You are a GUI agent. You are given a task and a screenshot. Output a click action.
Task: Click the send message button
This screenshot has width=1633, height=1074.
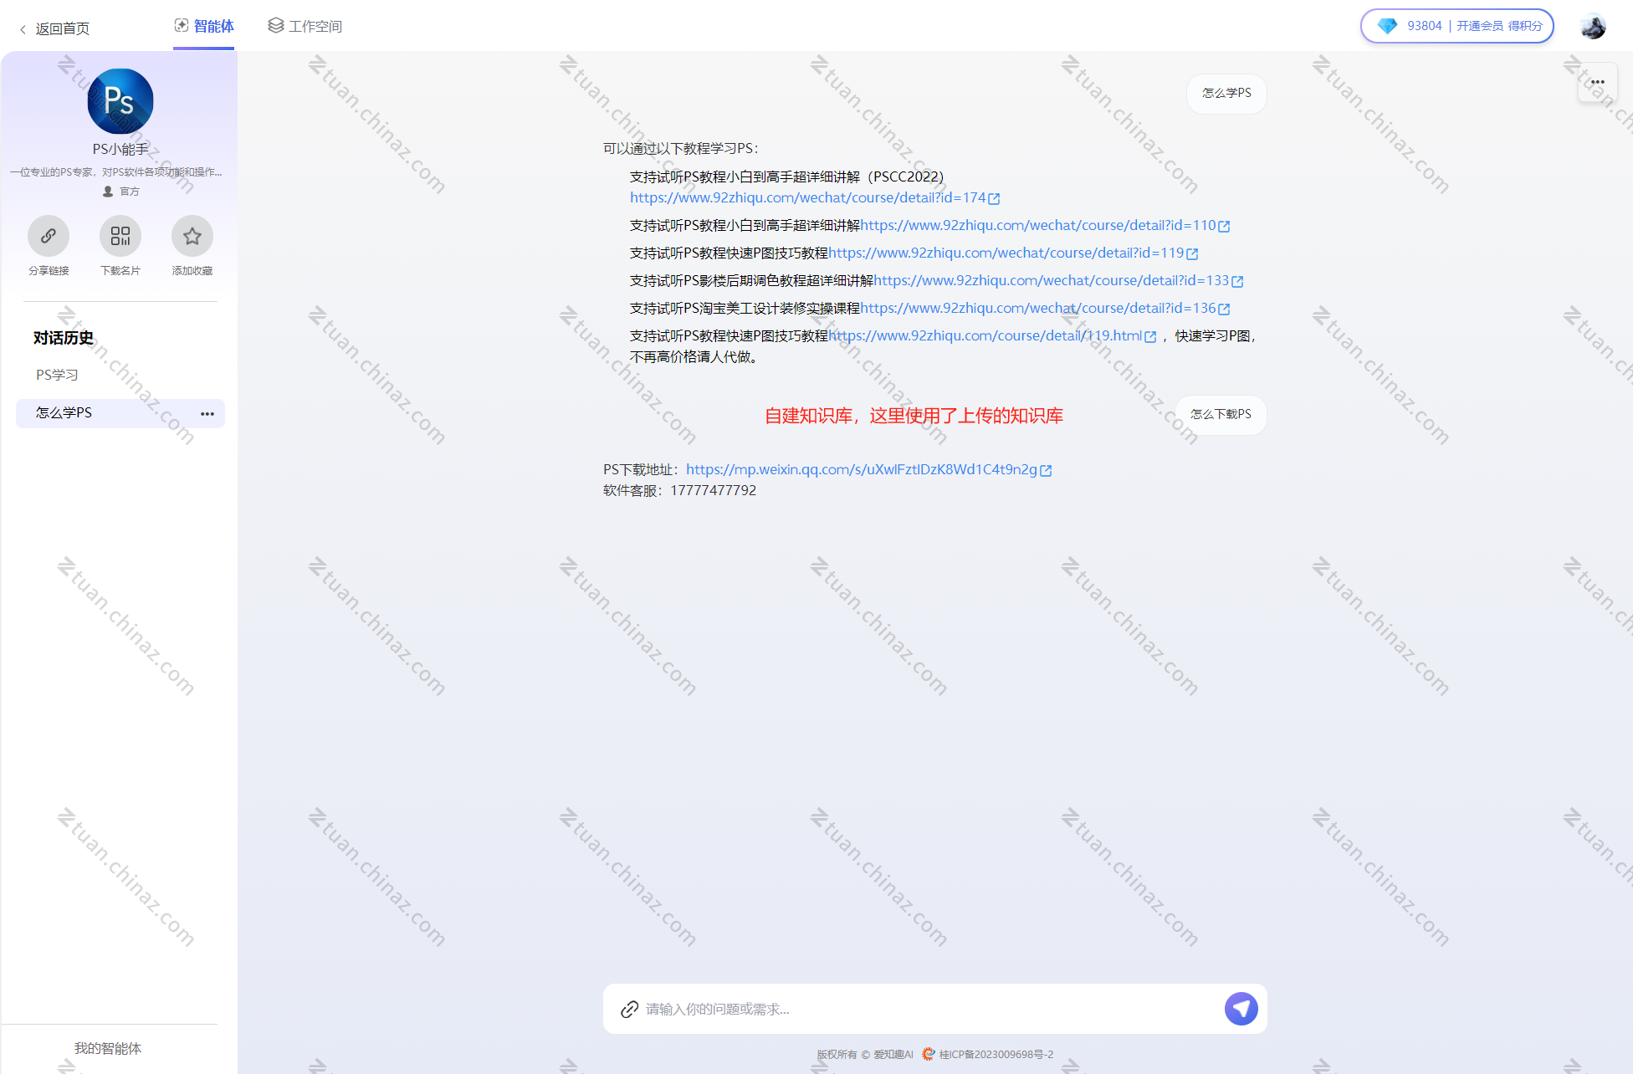pyautogui.click(x=1241, y=1009)
